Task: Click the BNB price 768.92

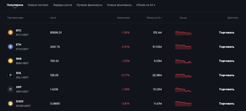Action: coord(54,61)
